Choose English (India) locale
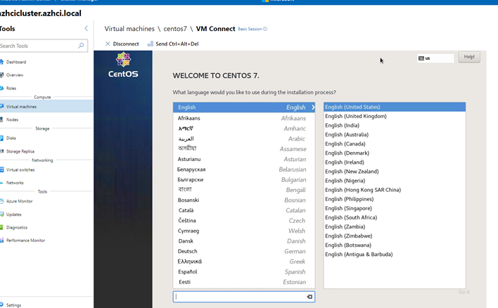The height and width of the screenshot is (308, 498). point(395,125)
